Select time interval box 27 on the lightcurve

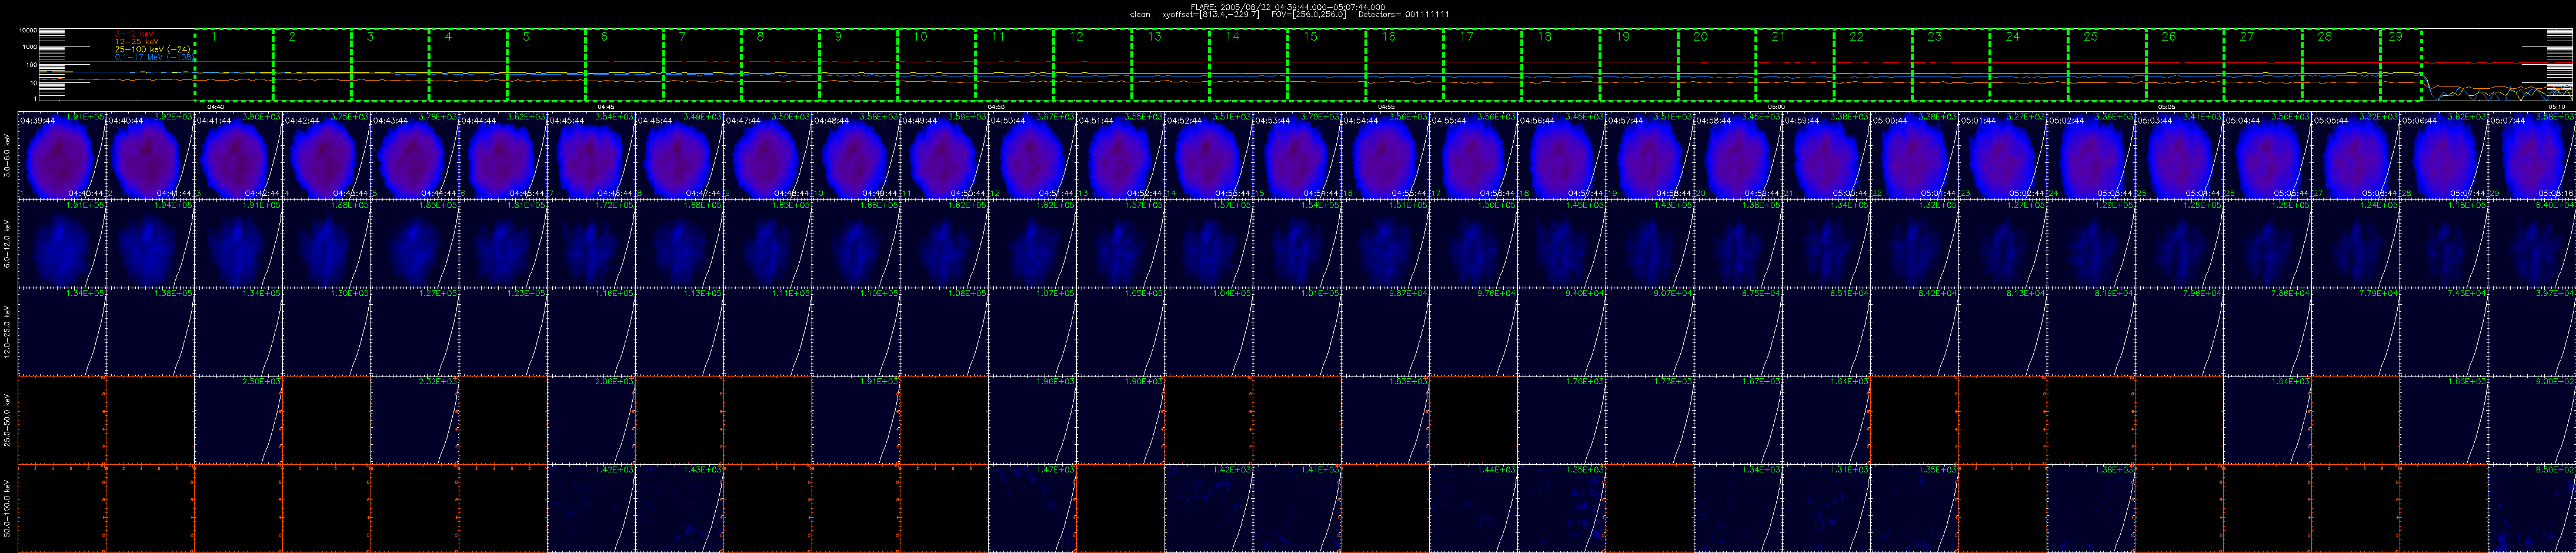pos(2262,65)
